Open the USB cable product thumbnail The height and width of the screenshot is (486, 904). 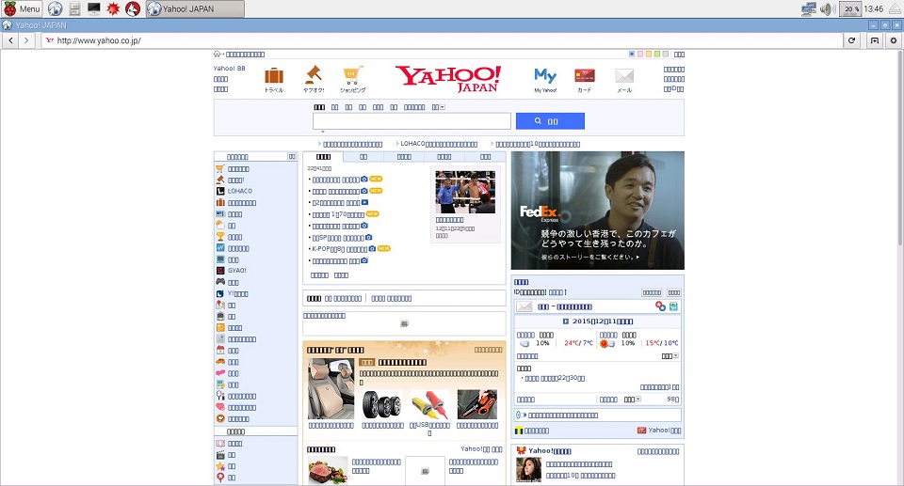coord(429,404)
